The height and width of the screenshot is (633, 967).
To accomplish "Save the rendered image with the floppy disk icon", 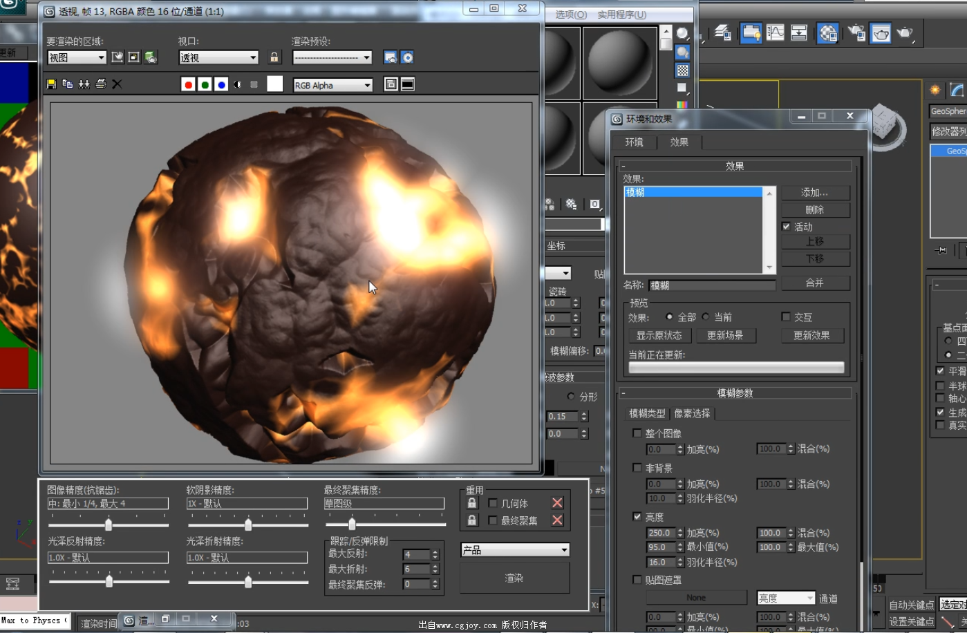I will point(51,84).
